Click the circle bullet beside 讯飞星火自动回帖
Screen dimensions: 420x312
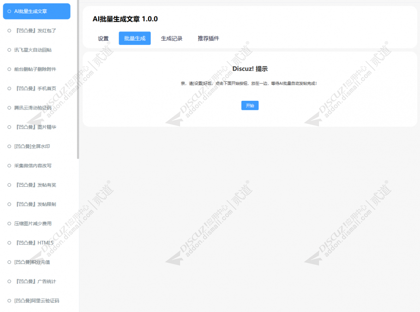(9, 50)
